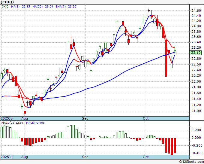
Task: Click the 21.40 price axis label
Action: (196, 99)
